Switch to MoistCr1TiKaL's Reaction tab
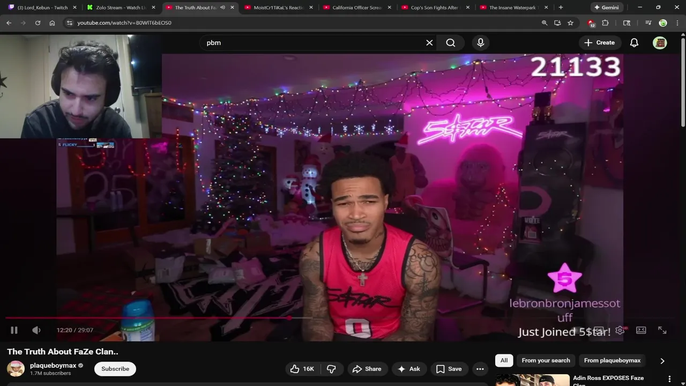Image resolution: width=686 pixels, height=386 pixels. [x=278, y=8]
